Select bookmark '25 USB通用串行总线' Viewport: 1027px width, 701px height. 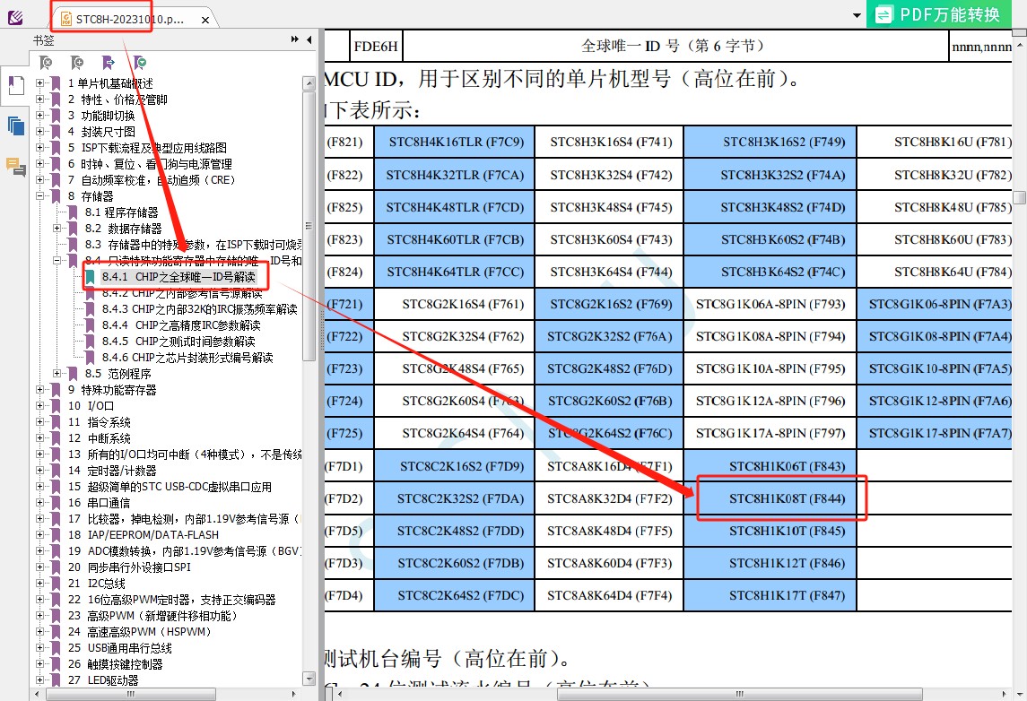click(x=120, y=648)
